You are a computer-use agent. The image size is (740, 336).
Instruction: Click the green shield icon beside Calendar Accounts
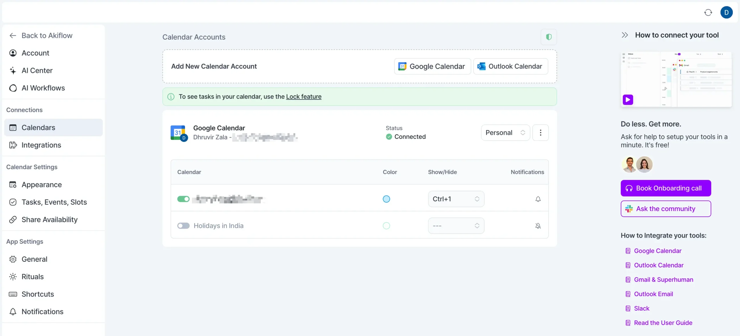(x=548, y=37)
